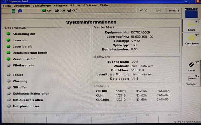The image size is (201, 125).
Task: Click the Warnung status LED
Action: tap(9, 81)
